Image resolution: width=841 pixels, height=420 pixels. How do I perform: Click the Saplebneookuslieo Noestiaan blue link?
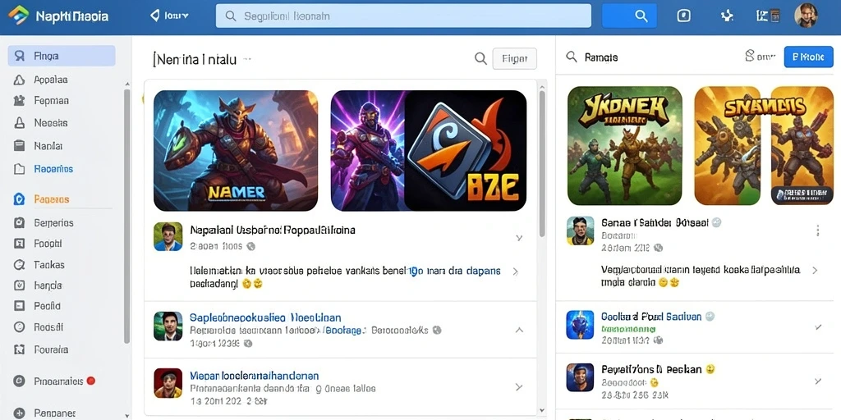(265, 317)
